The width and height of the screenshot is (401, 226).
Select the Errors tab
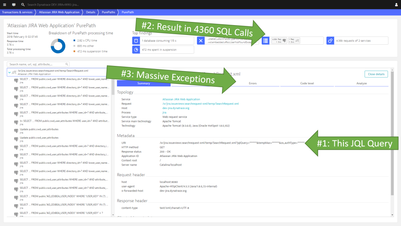(253, 83)
